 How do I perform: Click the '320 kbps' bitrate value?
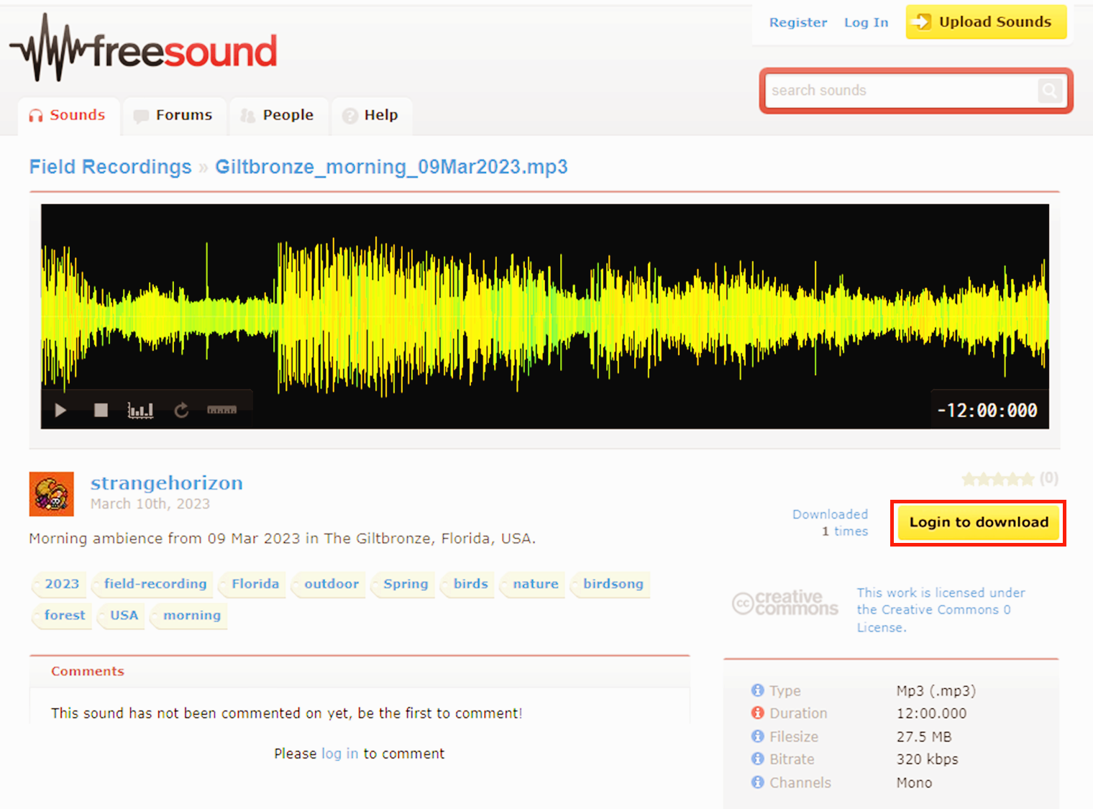click(927, 759)
